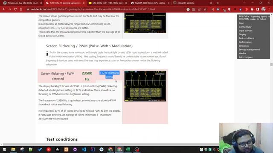Jump to the Test conditions section
The height and width of the screenshot is (153, 273).
pyautogui.click(x=247, y=38)
